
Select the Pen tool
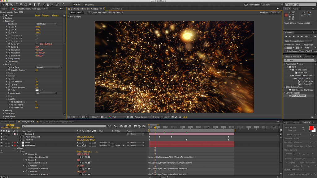tap(34, 5)
